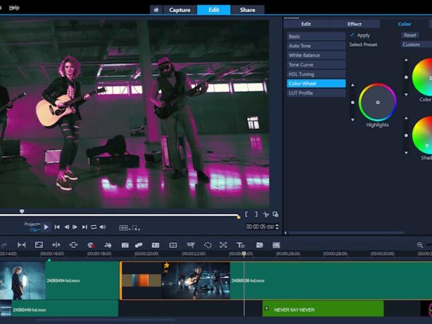
Task: Click the Reset button
Action: [x=410, y=35]
